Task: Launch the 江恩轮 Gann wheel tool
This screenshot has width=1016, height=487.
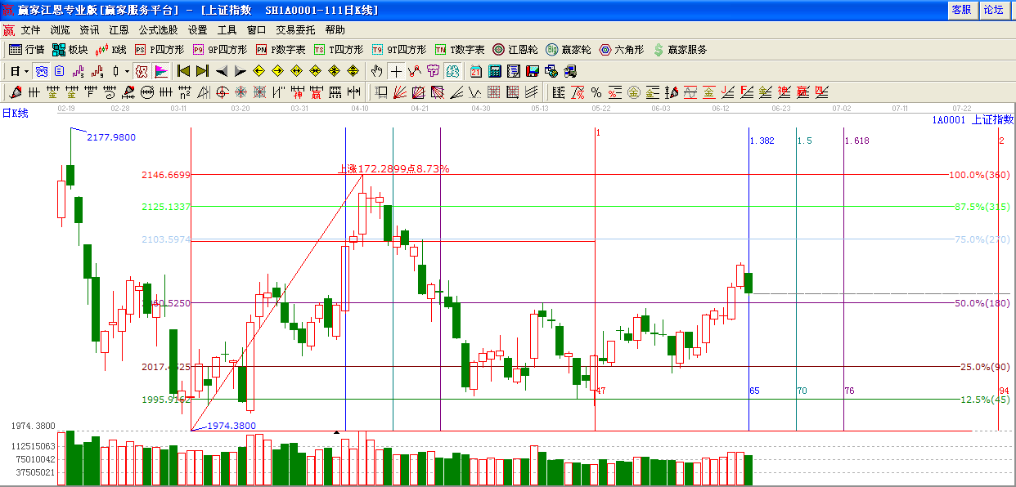Action: (515, 50)
